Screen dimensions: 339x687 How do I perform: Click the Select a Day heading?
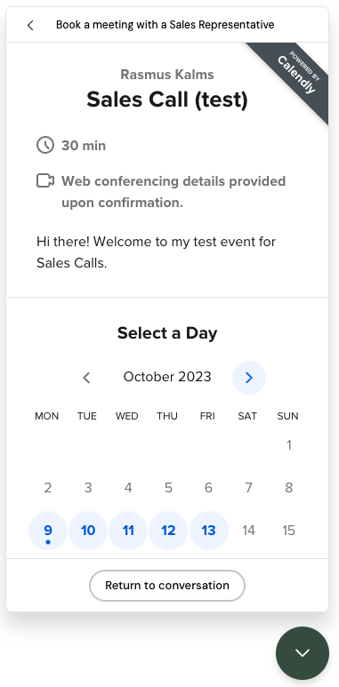coord(167,333)
